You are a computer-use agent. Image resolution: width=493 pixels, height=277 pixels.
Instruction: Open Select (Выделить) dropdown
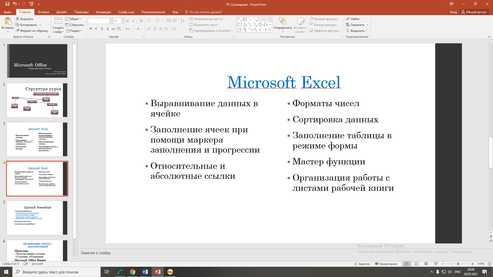click(x=356, y=31)
